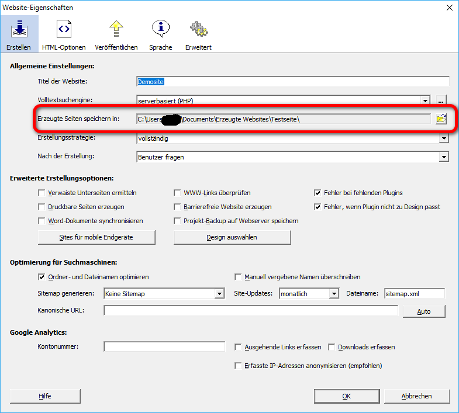Click the browse folder icon for output path
The image size is (459, 413).
click(x=441, y=119)
